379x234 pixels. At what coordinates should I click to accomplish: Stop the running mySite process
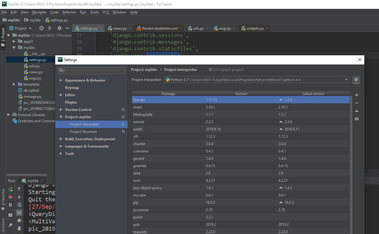(10, 197)
